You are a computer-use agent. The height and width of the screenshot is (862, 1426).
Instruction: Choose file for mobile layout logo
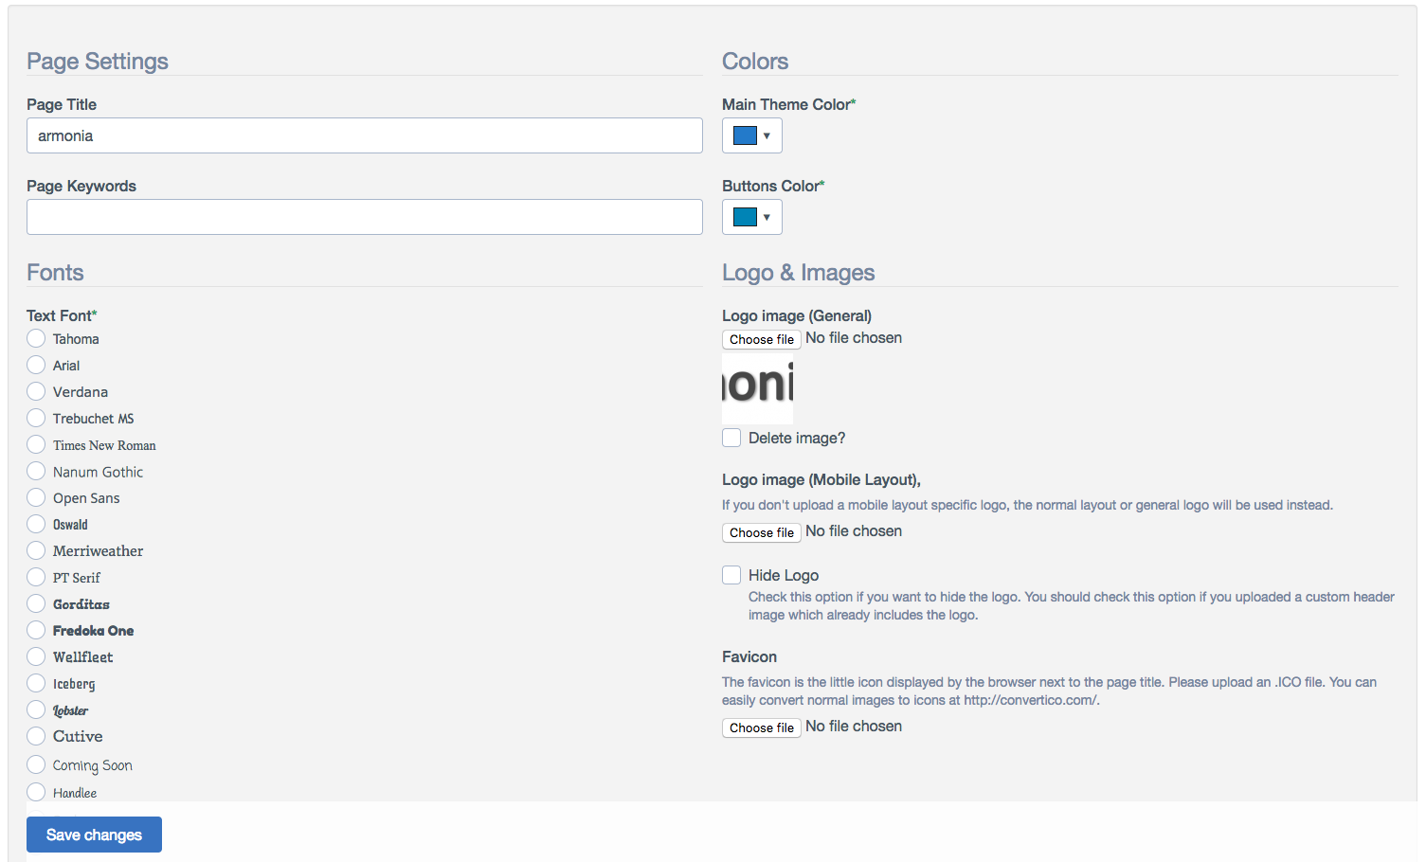(x=762, y=532)
